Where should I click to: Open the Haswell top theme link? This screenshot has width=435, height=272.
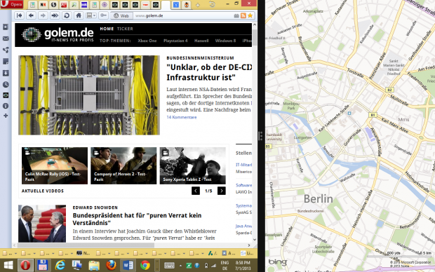pos(201,41)
